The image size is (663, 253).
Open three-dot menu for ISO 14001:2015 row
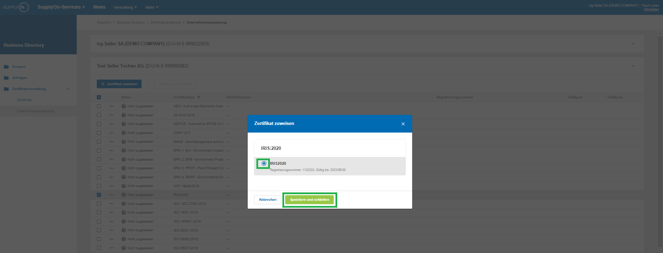pyautogui.click(x=111, y=213)
